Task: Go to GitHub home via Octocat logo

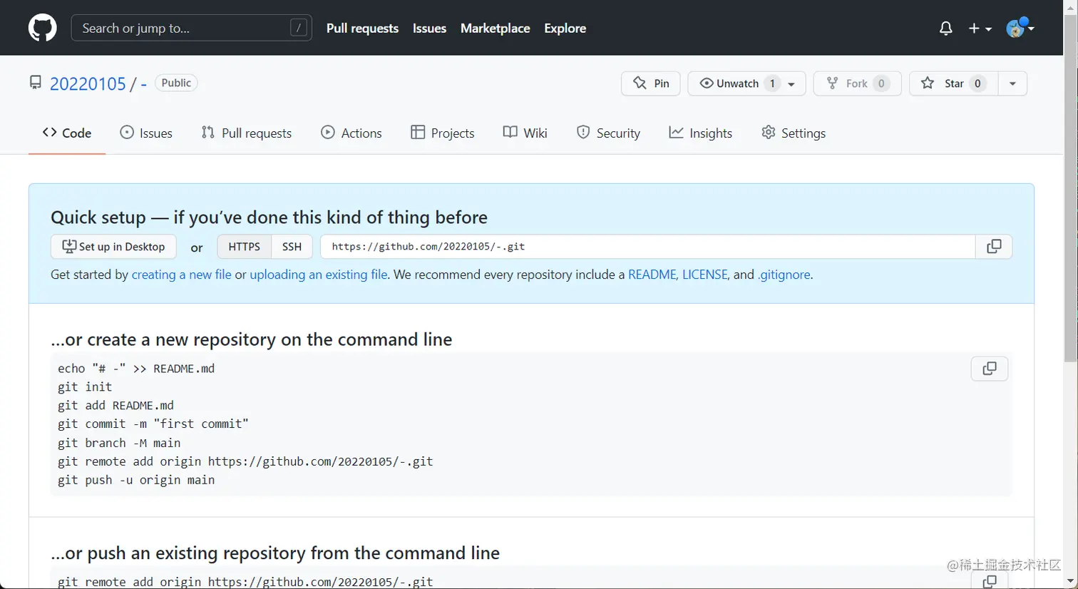Action: 43,29
